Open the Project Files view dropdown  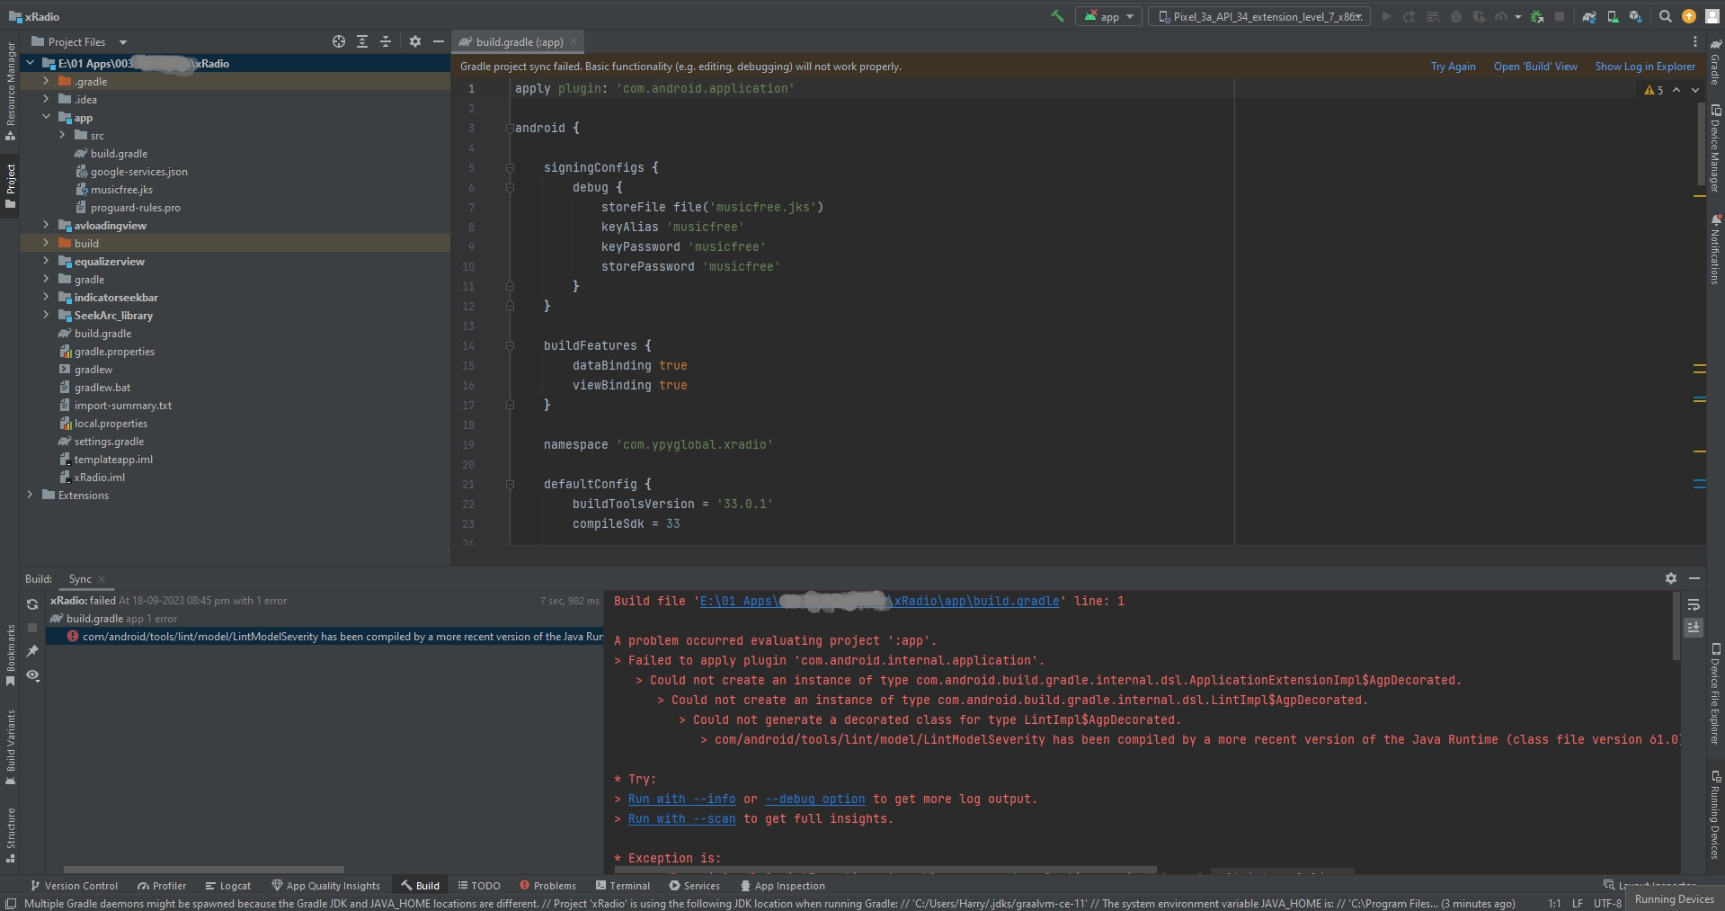(x=79, y=41)
